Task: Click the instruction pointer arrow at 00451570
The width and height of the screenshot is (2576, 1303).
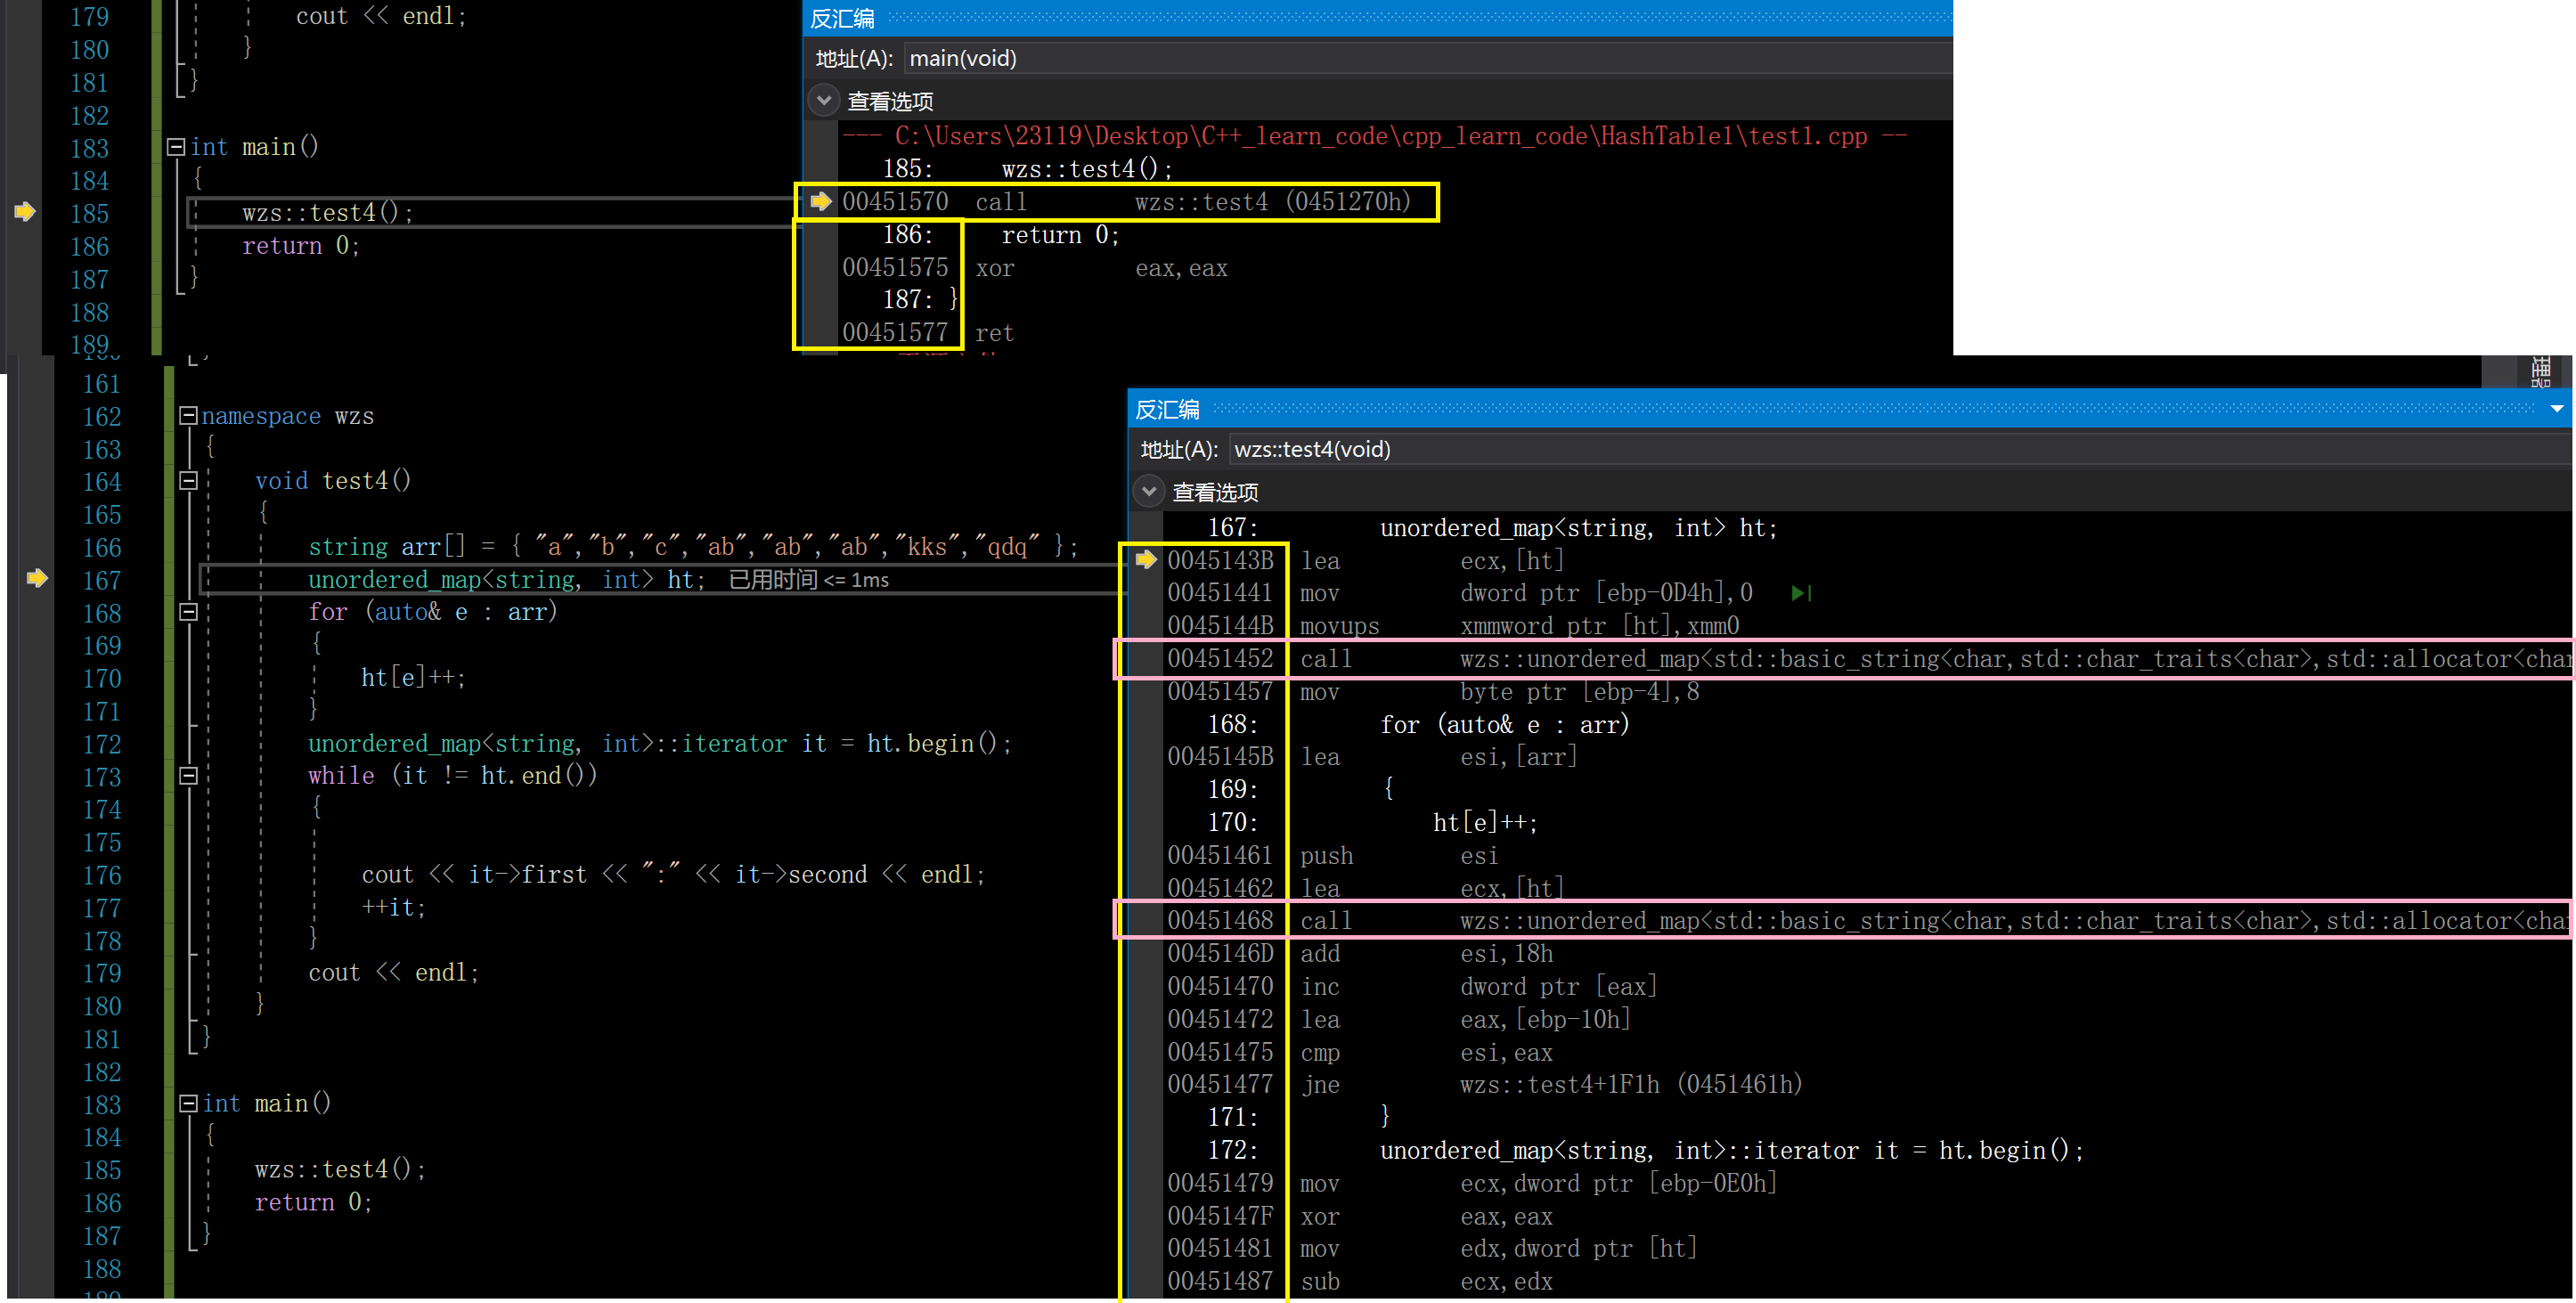Action: coord(821,201)
